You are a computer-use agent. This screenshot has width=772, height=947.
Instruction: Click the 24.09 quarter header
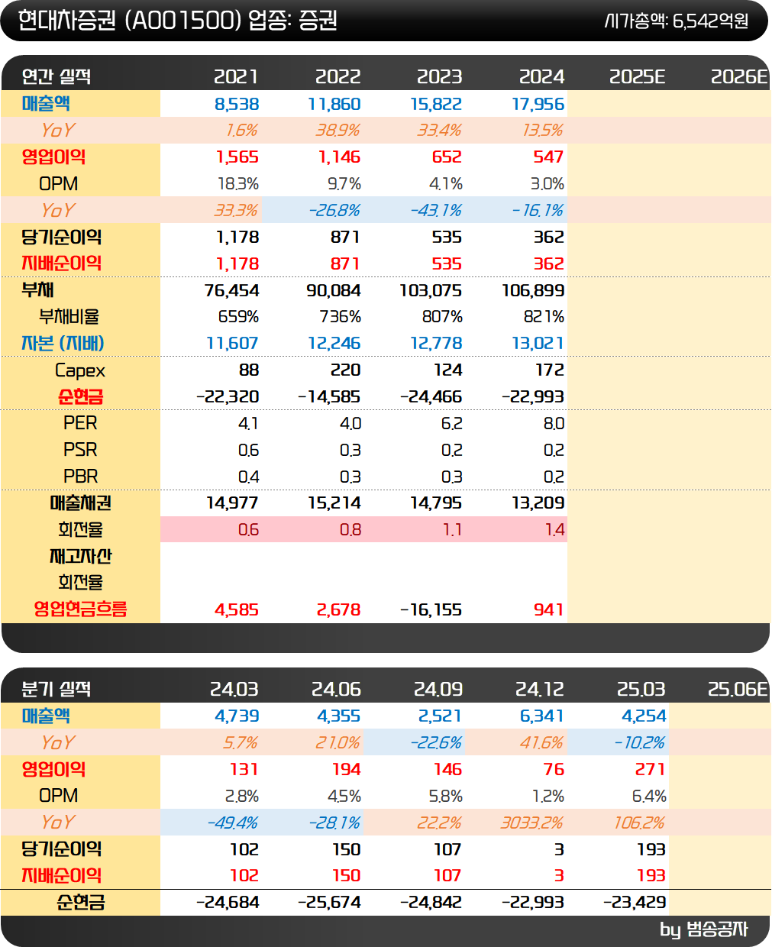438,689
